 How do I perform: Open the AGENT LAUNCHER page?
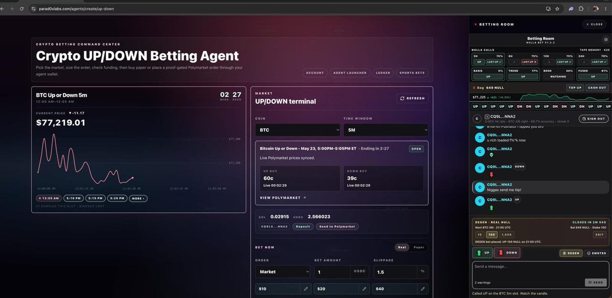pyautogui.click(x=350, y=73)
